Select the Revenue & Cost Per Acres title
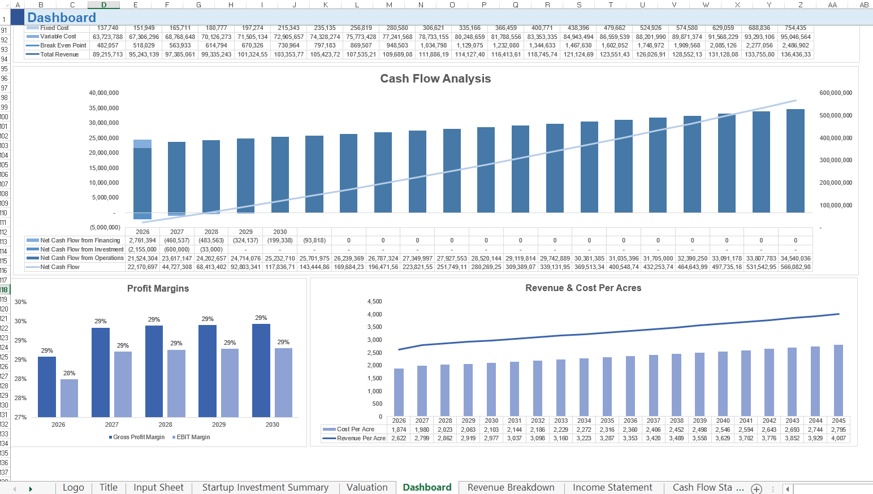Screen dimensions: 873x494 tap(583, 288)
